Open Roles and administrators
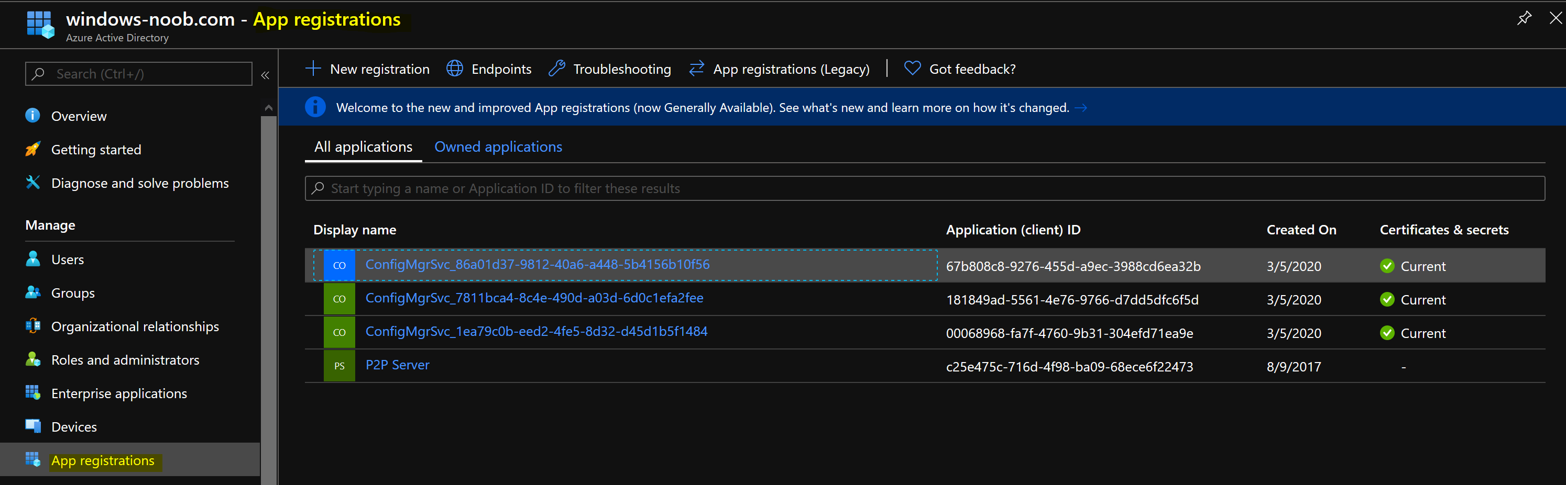 125,360
